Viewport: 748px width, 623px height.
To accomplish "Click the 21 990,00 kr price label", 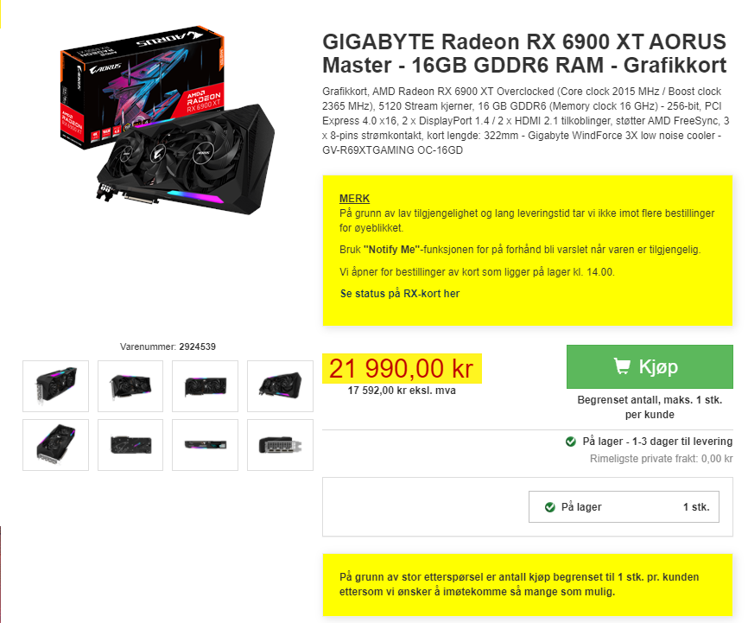I will coord(402,369).
